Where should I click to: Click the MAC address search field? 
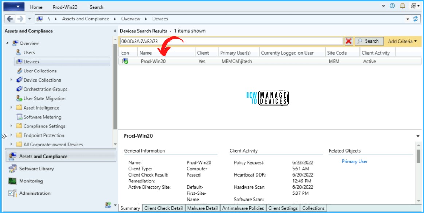coord(232,41)
